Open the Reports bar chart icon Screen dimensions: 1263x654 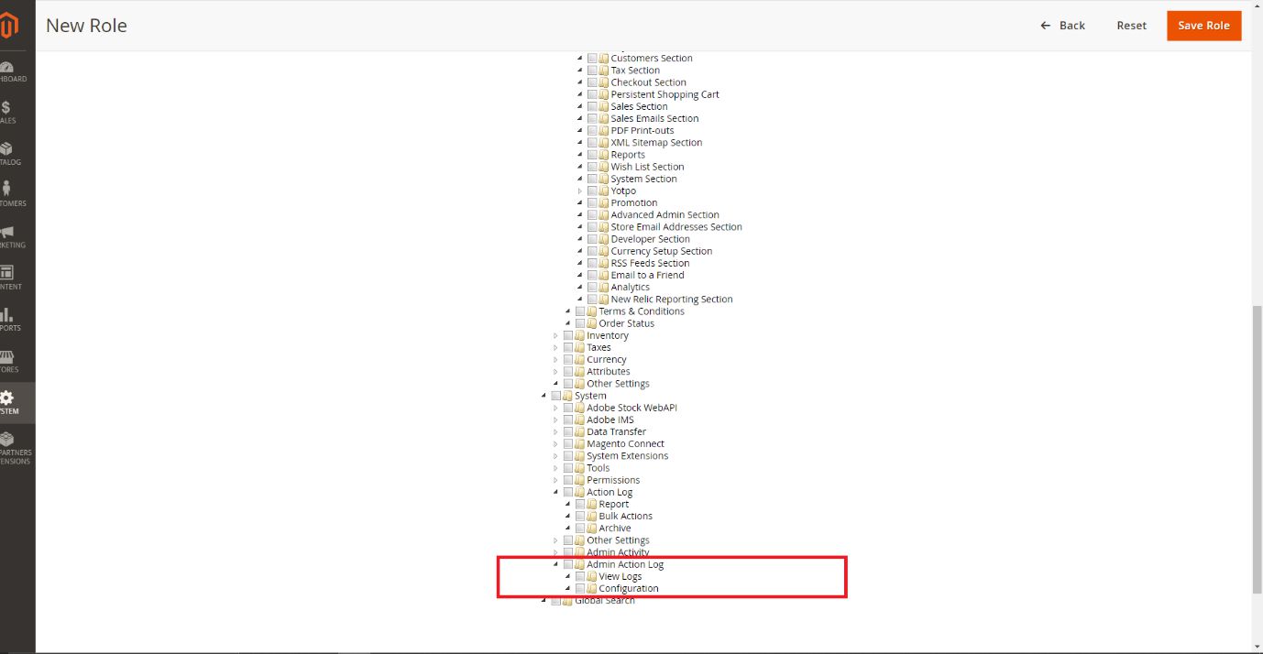point(7,319)
